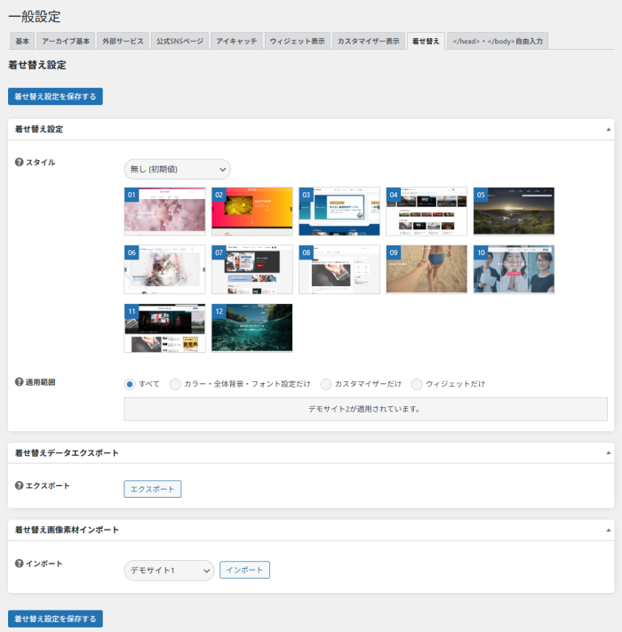622x632 pixels.
Task: Select style thumbnail 05 dark landscape
Action: click(514, 211)
